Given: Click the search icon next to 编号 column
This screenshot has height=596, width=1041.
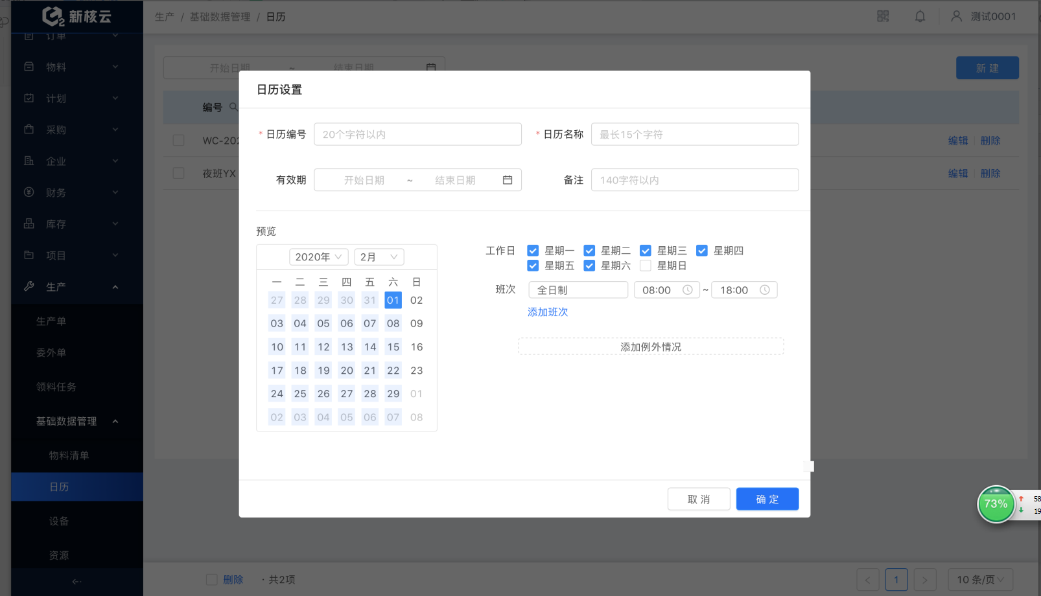Looking at the screenshot, I should pyautogui.click(x=234, y=107).
